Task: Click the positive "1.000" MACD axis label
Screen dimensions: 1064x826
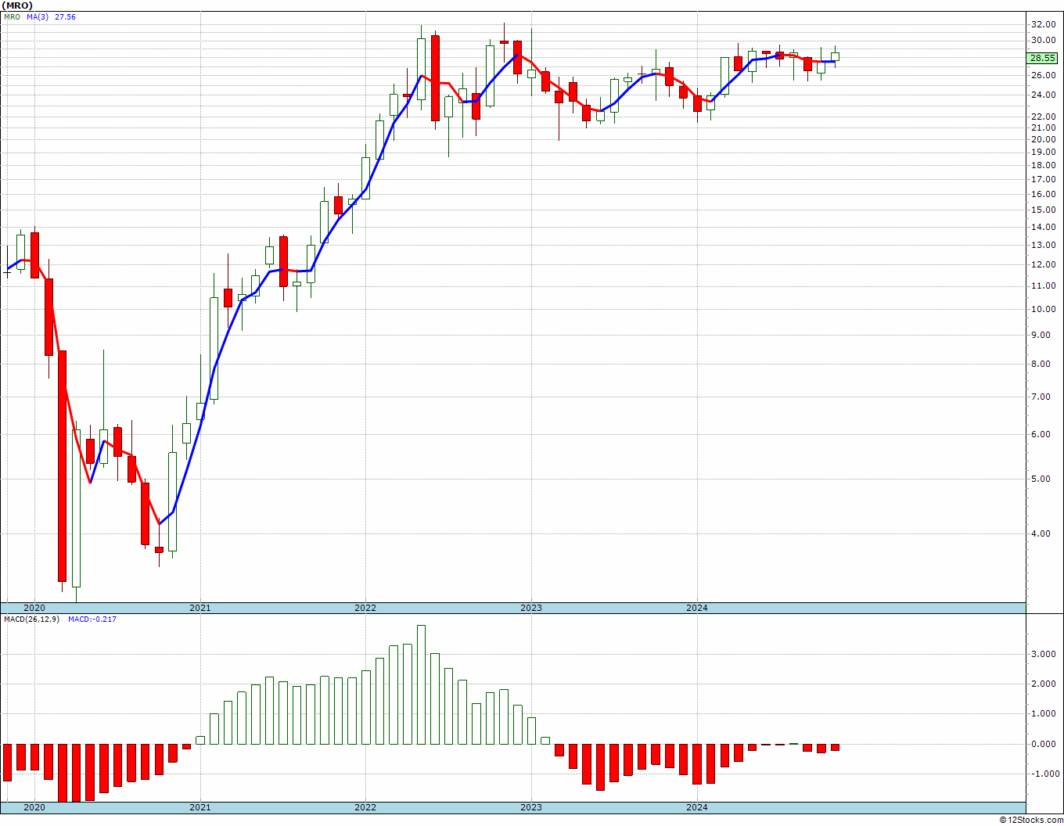Action: click(1044, 714)
